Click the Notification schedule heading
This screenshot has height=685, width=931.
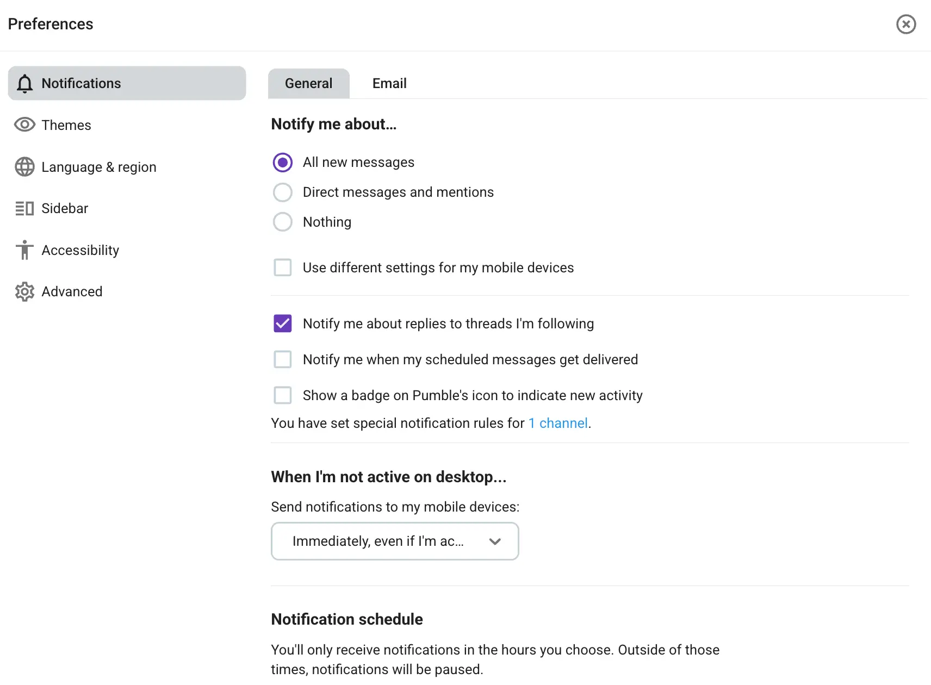pyautogui.click(x=347, y=619)
